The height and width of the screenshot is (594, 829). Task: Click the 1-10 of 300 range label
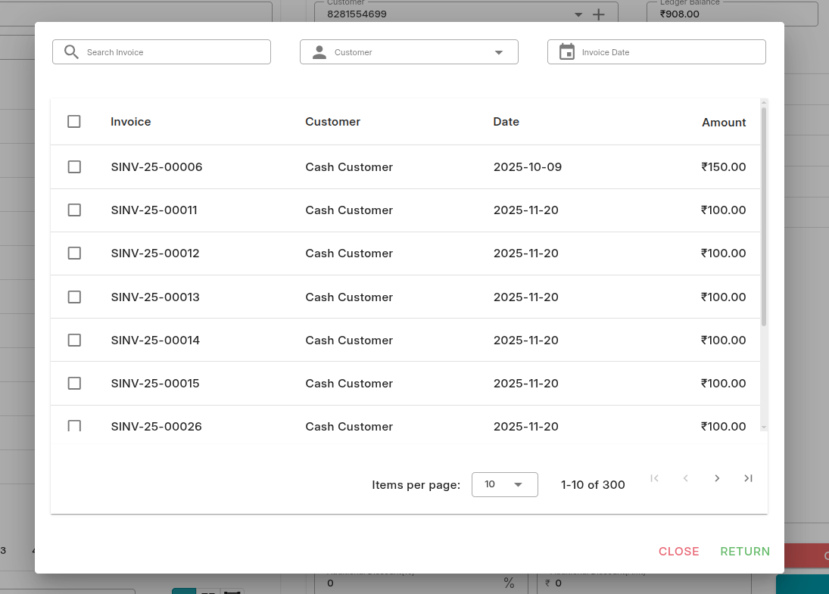[593, 484]
